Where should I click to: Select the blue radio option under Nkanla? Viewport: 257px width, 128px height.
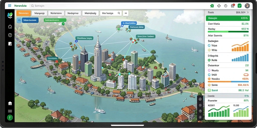[x=209, y=75]
